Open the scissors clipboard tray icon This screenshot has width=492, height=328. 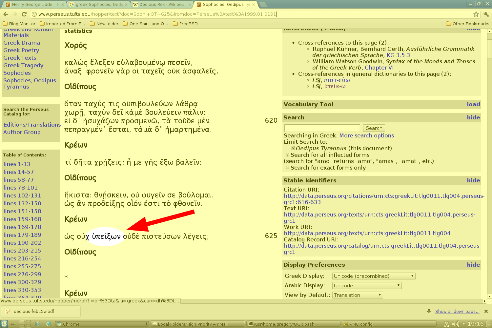pyautogui.click(x=446, y=324)
